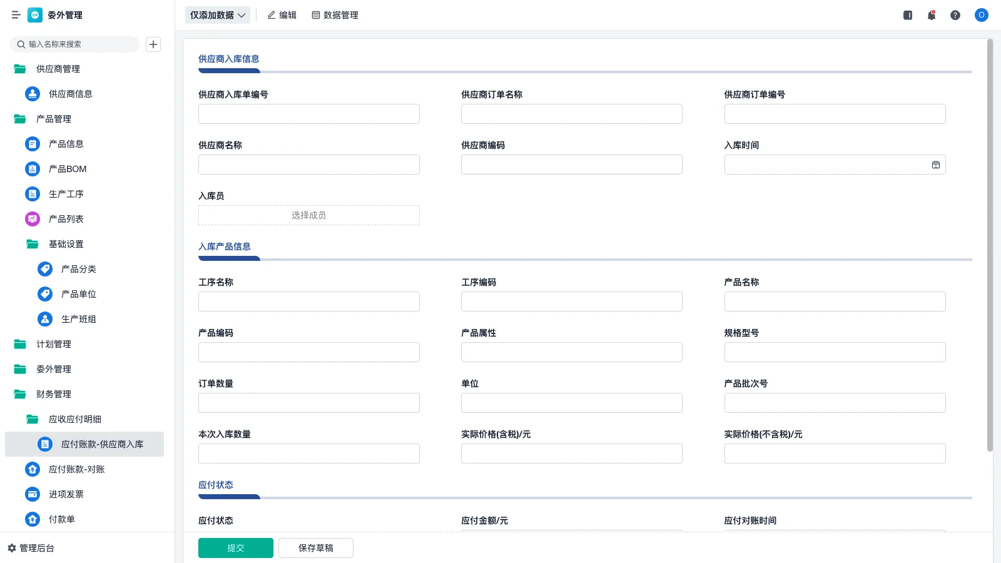The image size is (1001, 563).
Task: Open 产品列表 from its sidebar icon
Action: point(32,219)
